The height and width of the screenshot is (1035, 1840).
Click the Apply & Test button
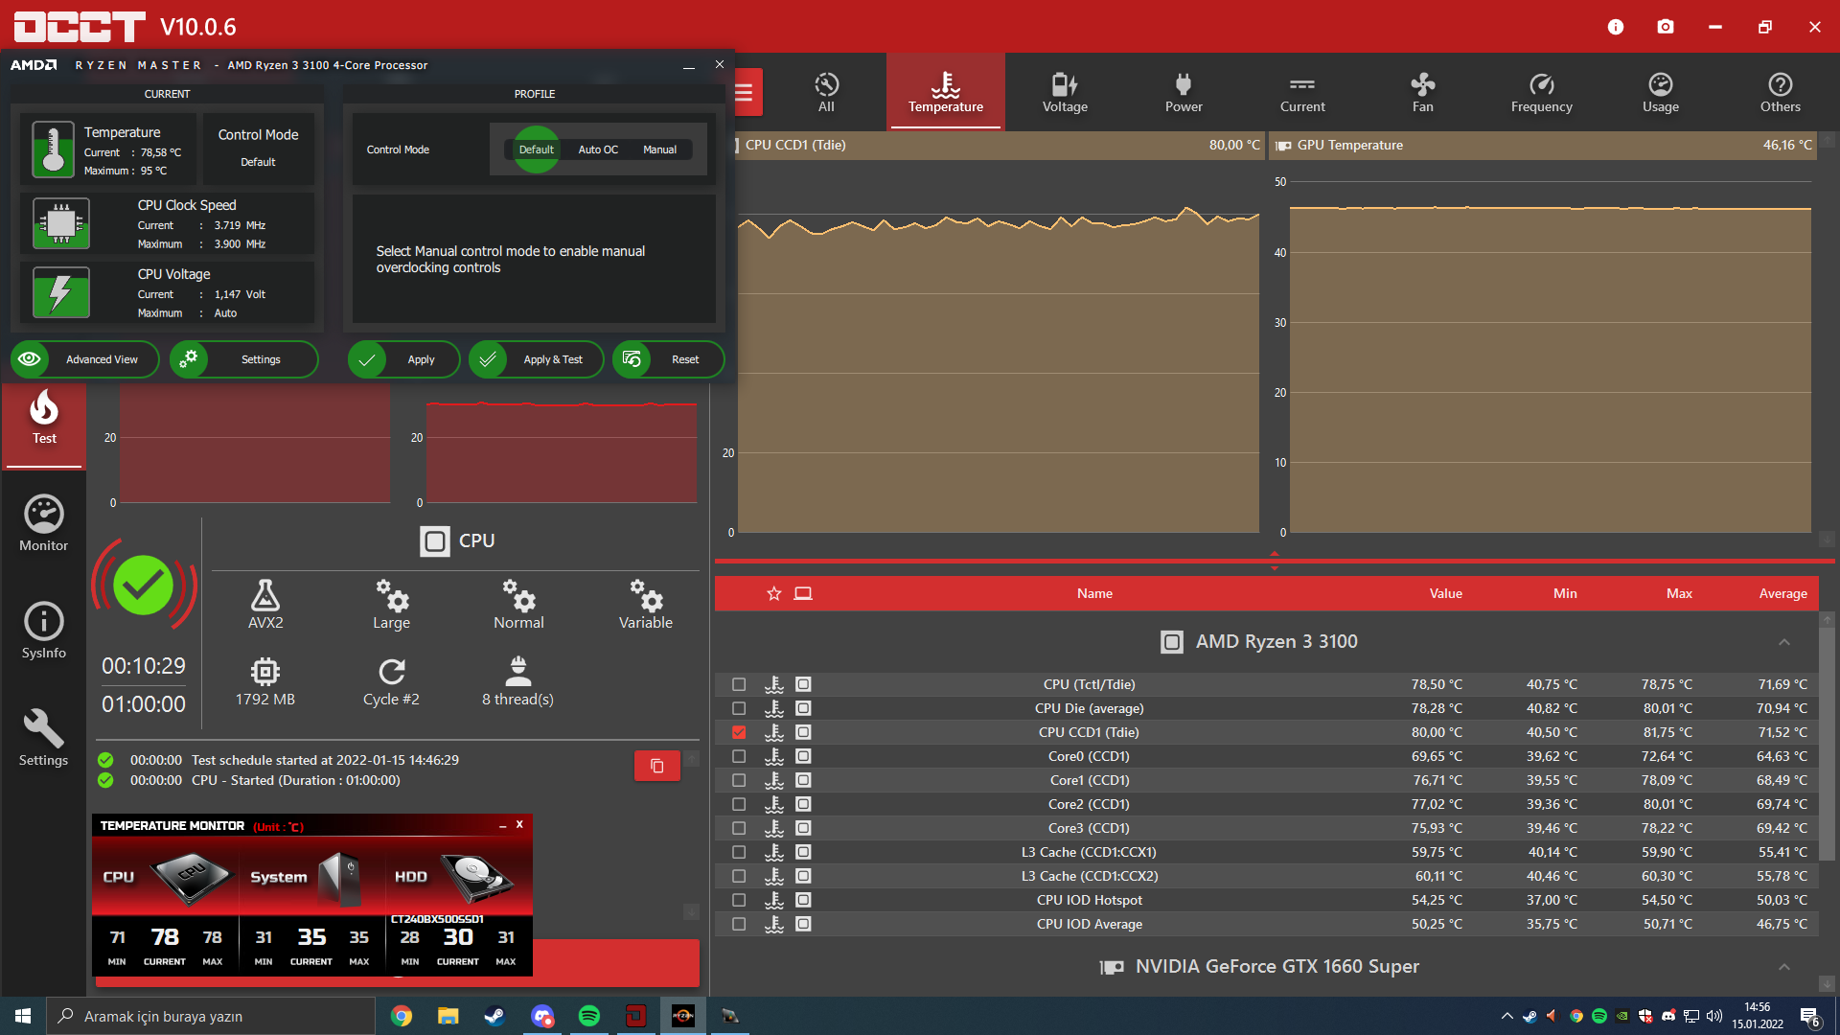[x=537, y=359]
